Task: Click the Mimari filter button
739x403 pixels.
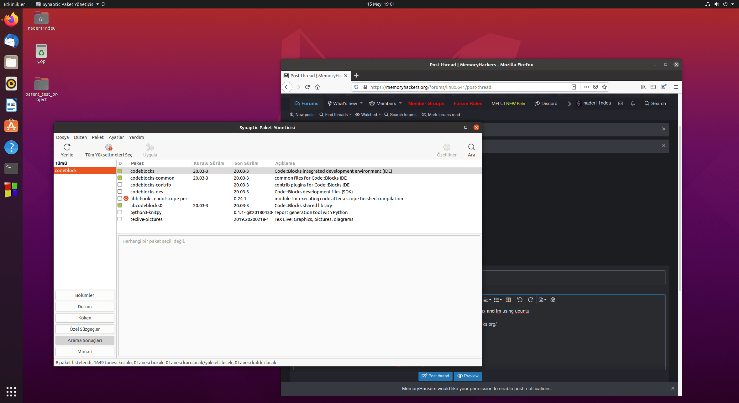Action: pos(85,351)
